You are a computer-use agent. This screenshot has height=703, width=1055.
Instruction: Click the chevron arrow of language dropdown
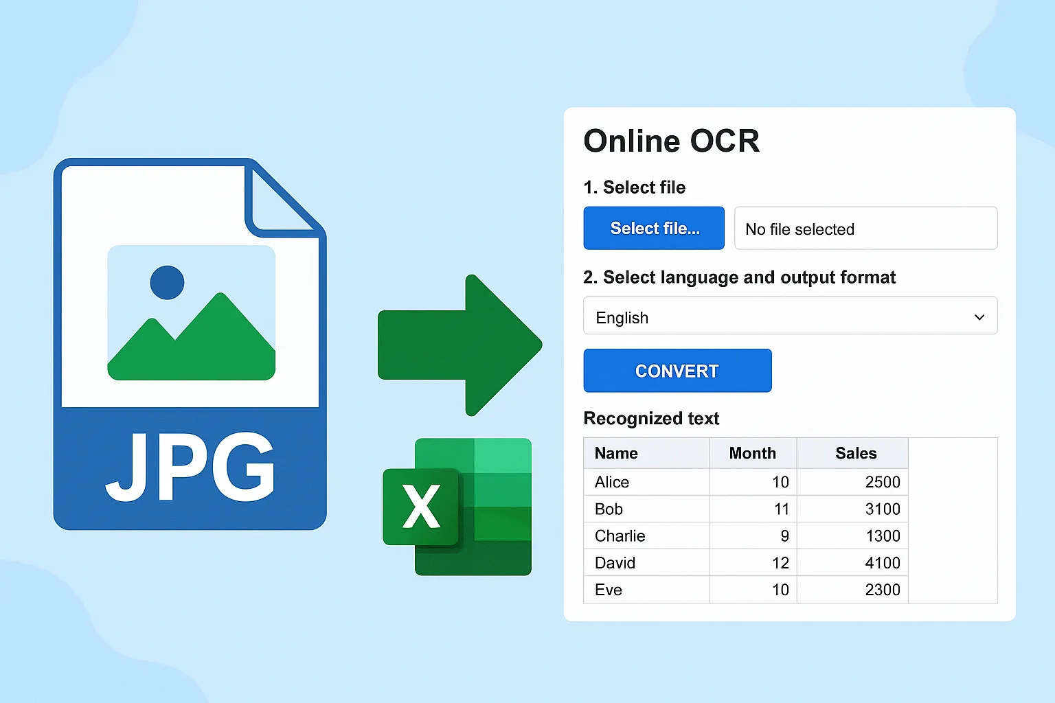click(979, 317)
